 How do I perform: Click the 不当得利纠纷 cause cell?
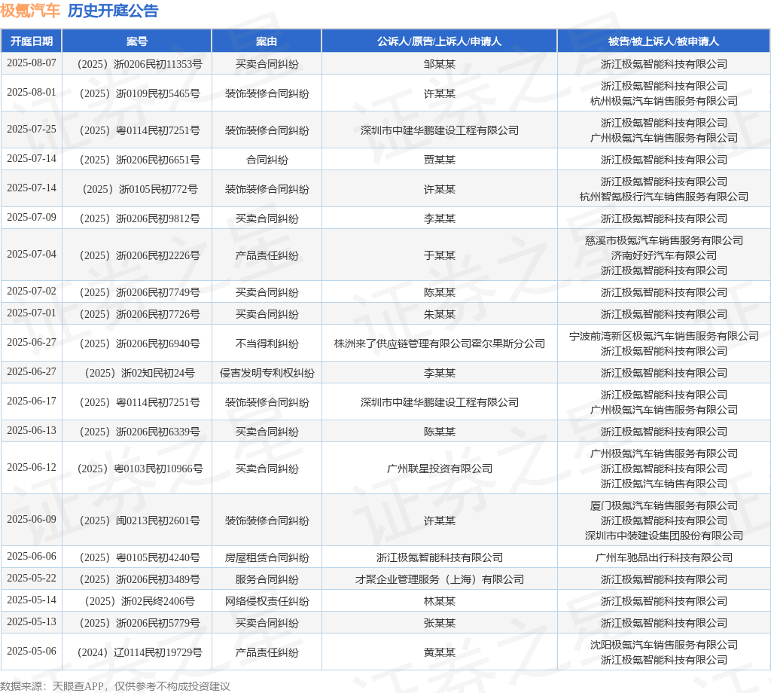pyautogui.click(x=267, y=343)
